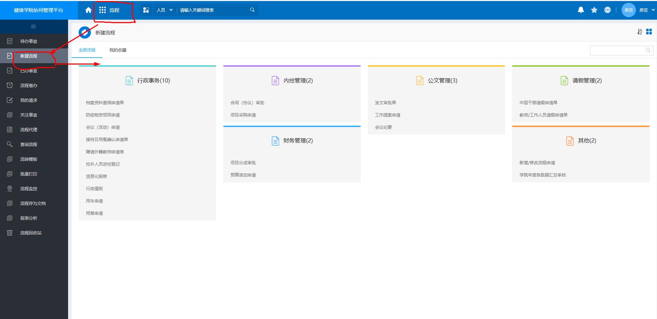Open 待办事宜 in sidebar
657x319 pixels.
28,41
